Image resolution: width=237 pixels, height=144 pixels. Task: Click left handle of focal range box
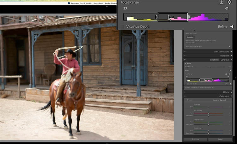157,17
